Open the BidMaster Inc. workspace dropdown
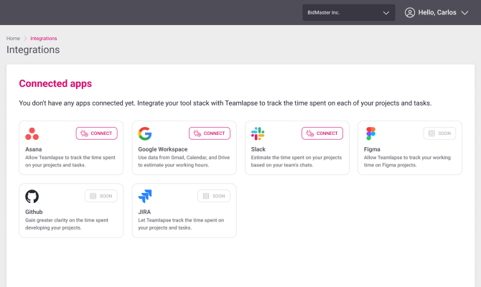This screenshot has height=287, width=481. (349, 13)
